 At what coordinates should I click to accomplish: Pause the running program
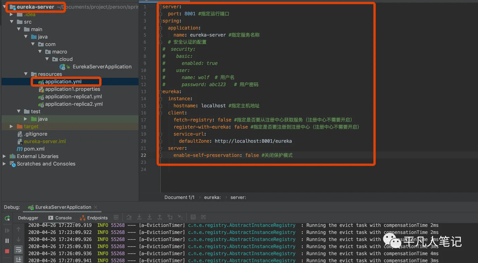click(x=7, y=241)
